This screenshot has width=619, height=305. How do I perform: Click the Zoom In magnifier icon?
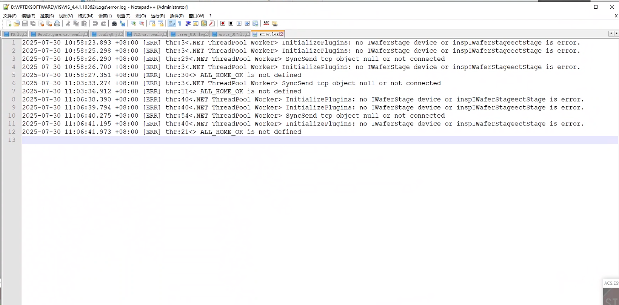[x=133, y=23]
